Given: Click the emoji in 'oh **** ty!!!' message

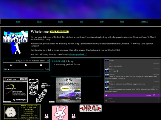Looking at the screenshot, I should pyautogui.click(x=117, y=71).
